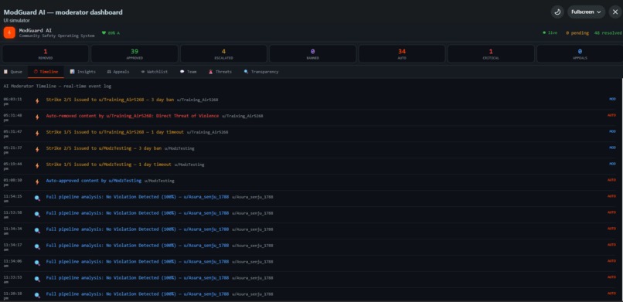Click the Insights tab chart icon
623x302 pixels.
click(73, 72)
